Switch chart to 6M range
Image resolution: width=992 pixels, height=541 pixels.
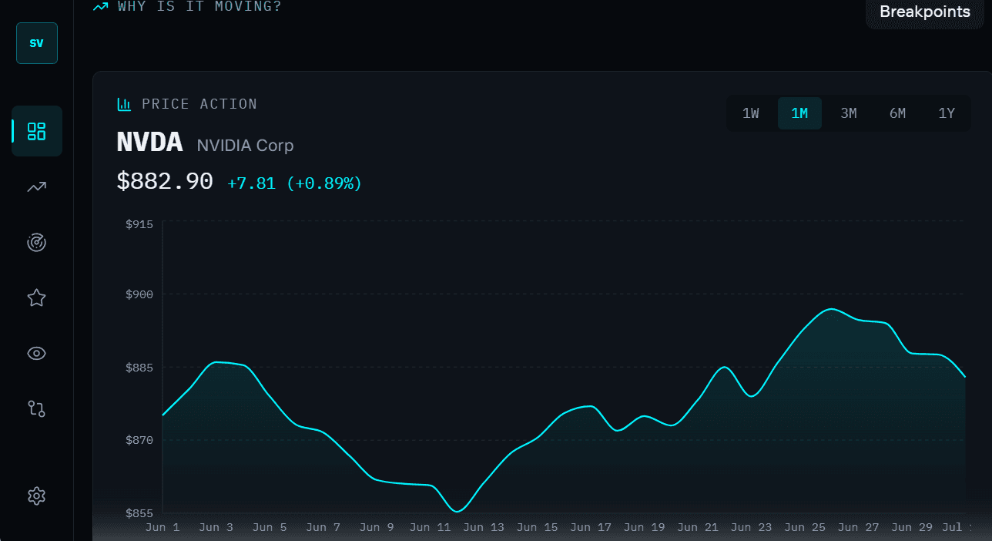click(897, 113)
